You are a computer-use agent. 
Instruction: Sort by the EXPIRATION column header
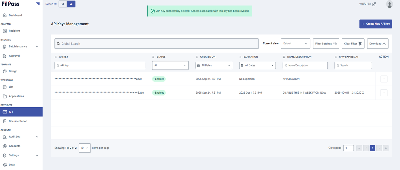[251, 57]
